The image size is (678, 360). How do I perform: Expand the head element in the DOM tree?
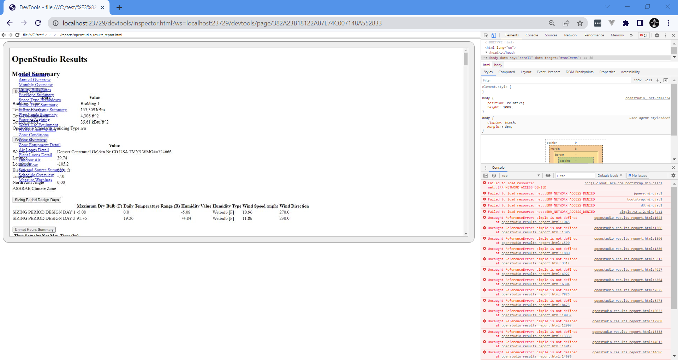coord(487,52)
